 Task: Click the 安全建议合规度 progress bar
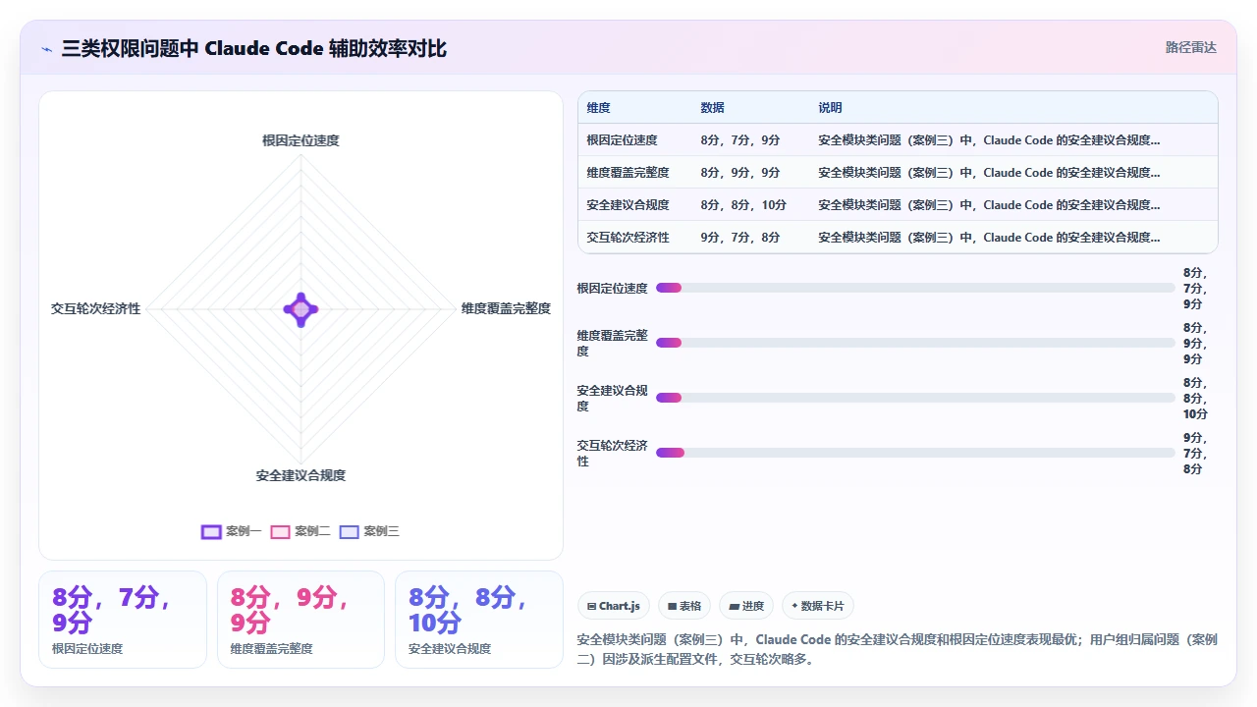[915, 398]
